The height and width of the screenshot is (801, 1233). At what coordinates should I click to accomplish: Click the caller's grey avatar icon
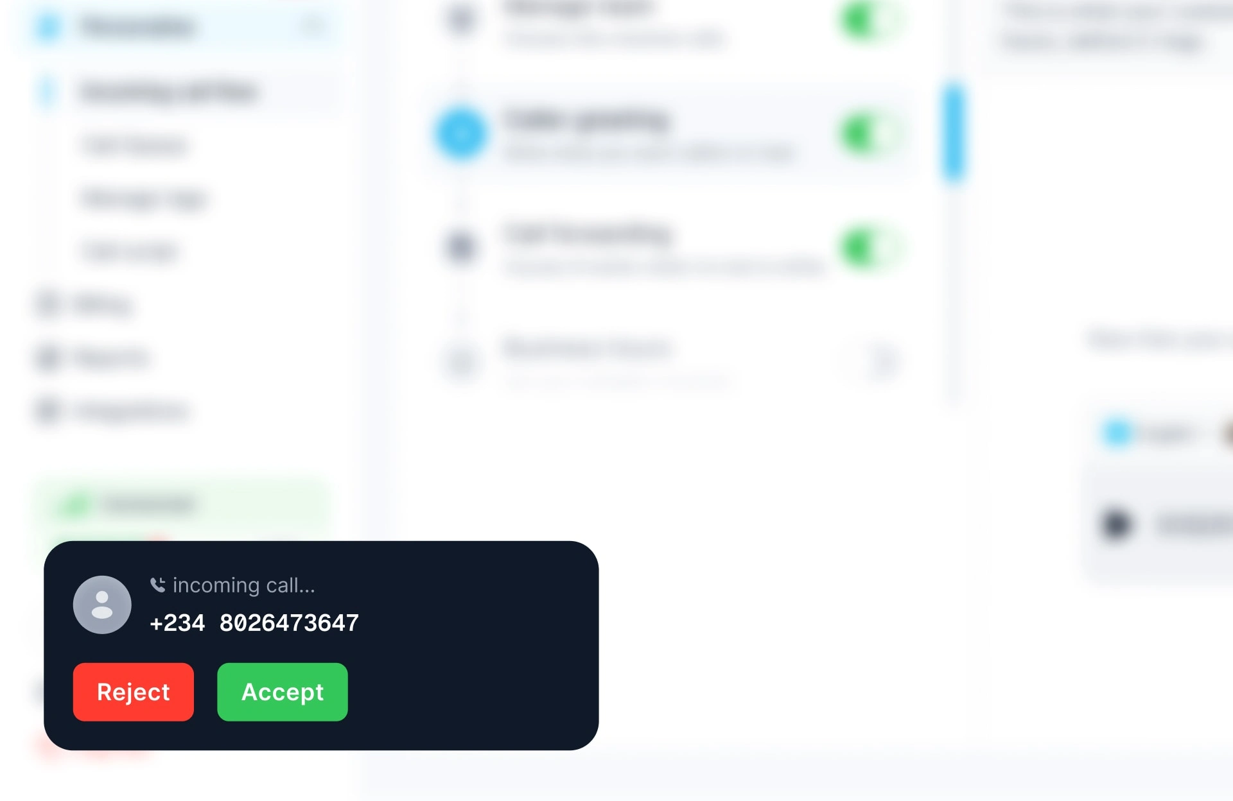pyautogui.click(x=102, y=605)
